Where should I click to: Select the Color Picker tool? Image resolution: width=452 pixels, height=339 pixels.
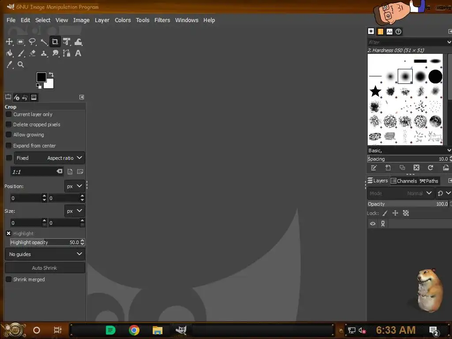9,64
